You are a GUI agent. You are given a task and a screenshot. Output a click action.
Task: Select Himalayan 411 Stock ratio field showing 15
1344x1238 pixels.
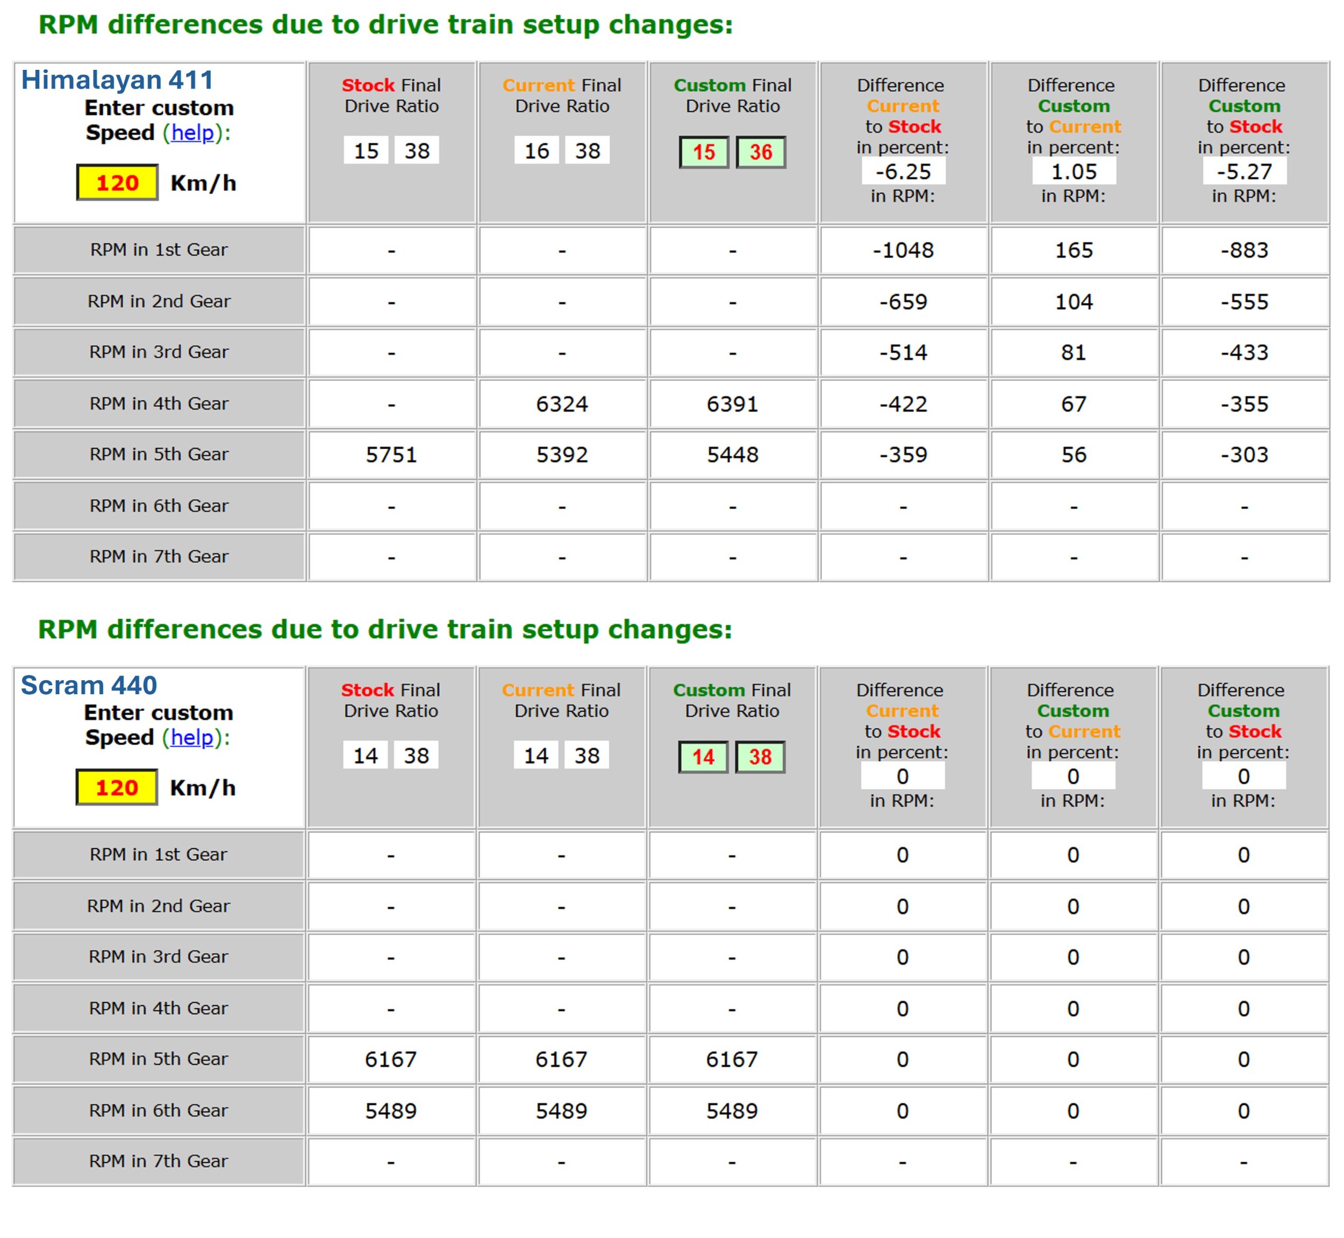click(366, 150)
